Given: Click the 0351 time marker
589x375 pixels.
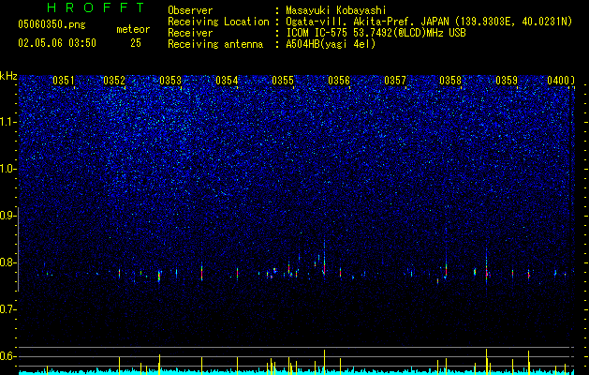Looking at the screenshot, I should (x=64, y=81).
